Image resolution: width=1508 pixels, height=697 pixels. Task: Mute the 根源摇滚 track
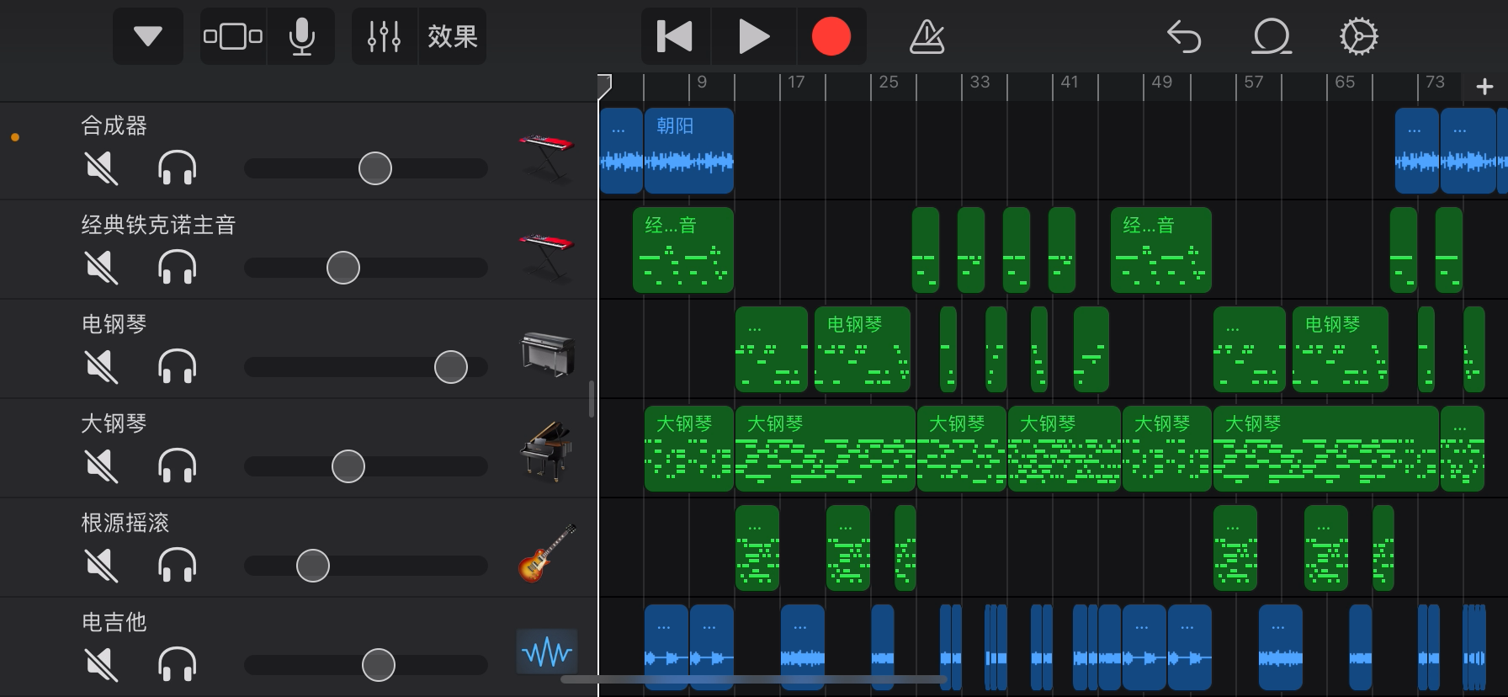click(102, 566)
